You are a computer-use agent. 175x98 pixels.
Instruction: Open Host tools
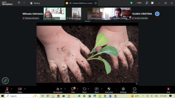(109, 90)
